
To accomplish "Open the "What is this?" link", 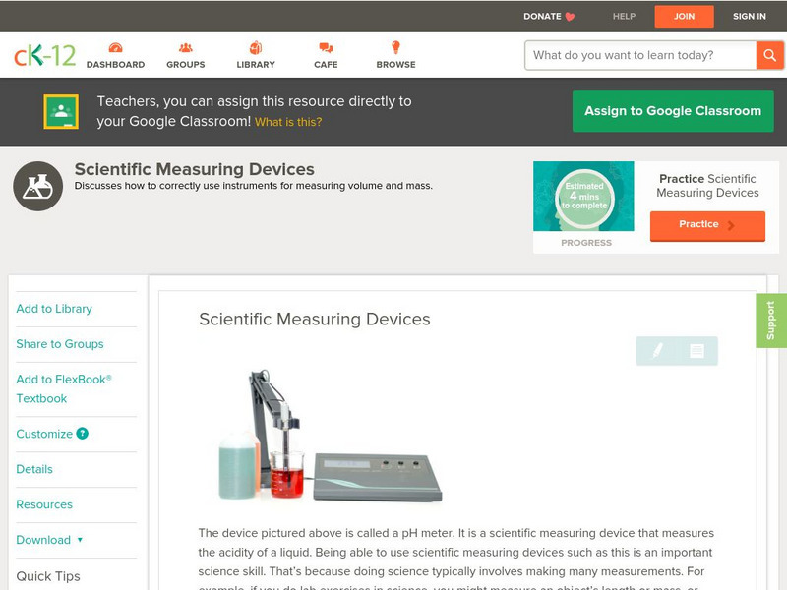I will 288,122.
